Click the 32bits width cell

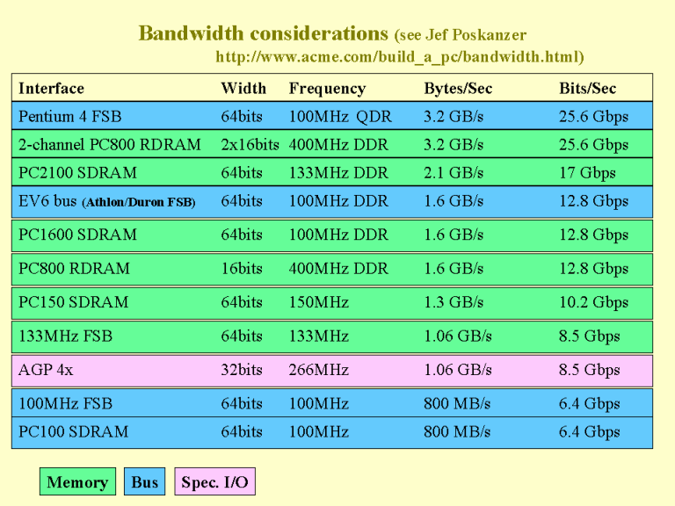242,370
